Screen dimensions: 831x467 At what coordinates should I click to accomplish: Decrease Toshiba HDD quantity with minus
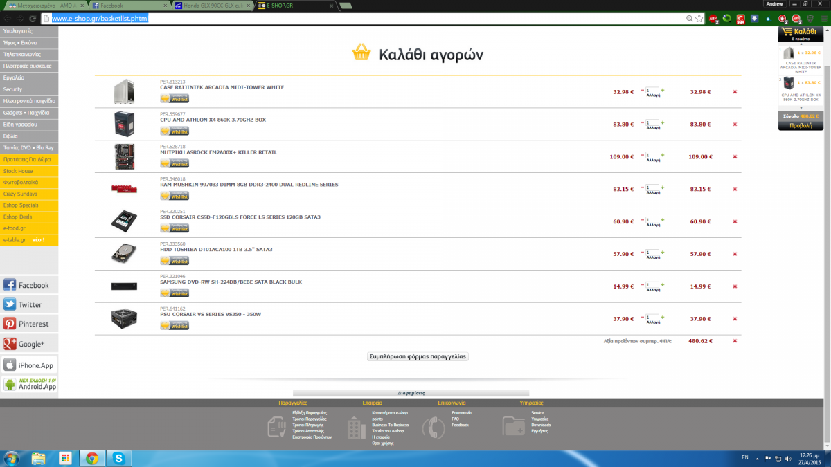642,252
